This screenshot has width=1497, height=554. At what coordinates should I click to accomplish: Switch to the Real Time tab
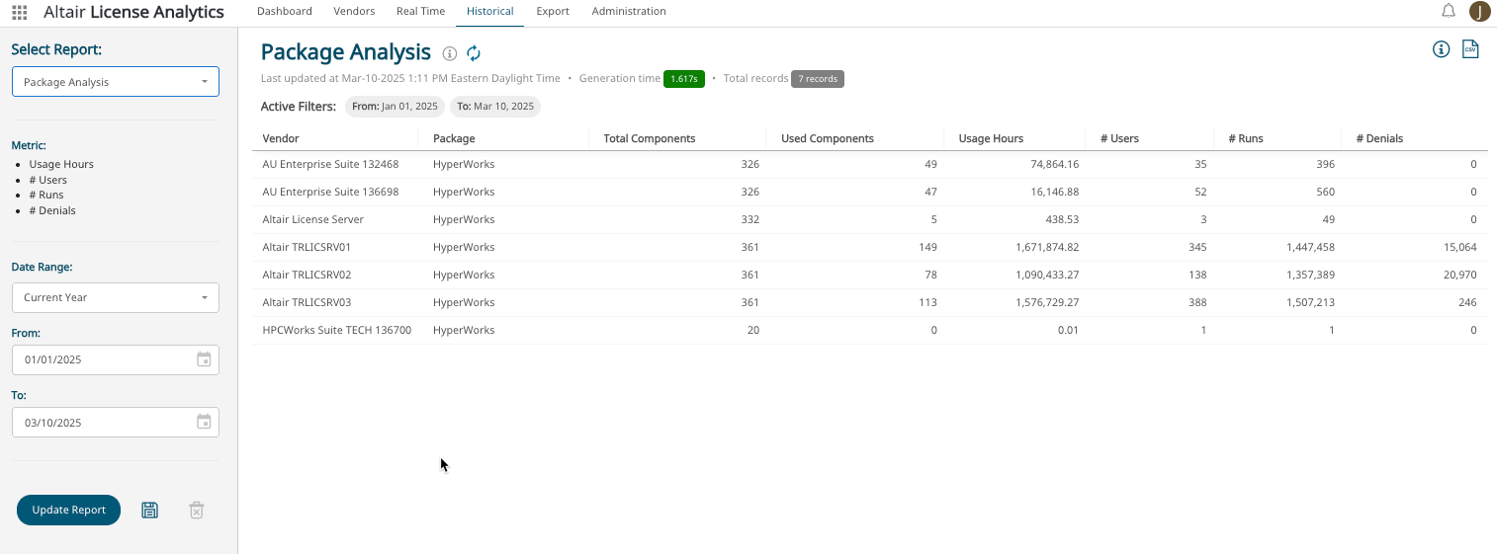(420, 12)
